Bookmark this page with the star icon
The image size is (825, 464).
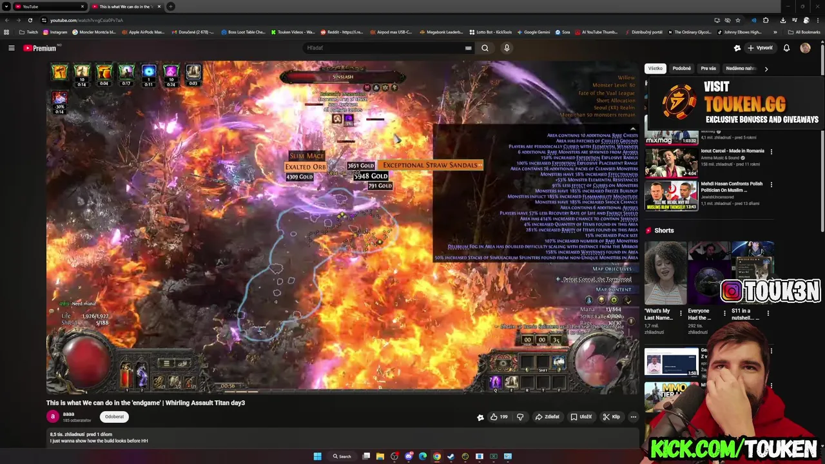pyautogui.click(x=738, y=20)
